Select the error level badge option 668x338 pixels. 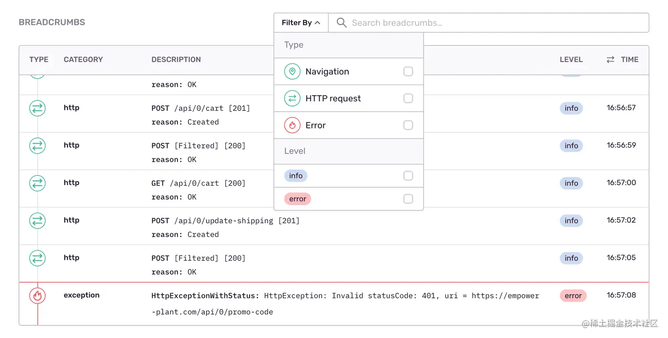(297, 199)
